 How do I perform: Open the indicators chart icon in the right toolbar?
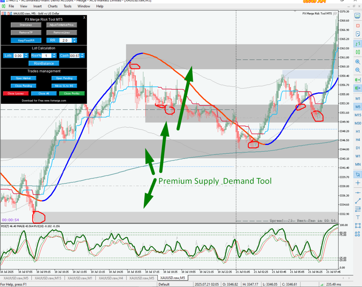pyautogui.click(x=357, y=16)
